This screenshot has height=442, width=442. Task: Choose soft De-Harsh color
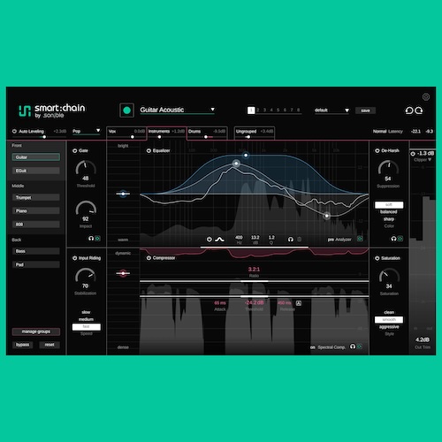click(389, 205)
